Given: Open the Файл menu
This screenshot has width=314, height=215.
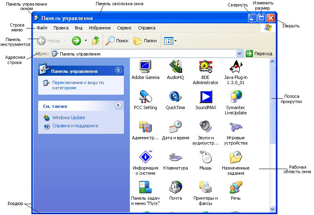Looking at the screenshot, I should click(x=42, y=28).
